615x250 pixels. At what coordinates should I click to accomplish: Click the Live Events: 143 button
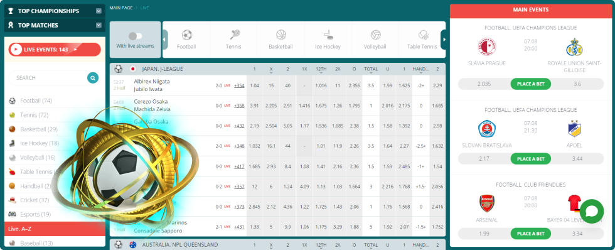tap(55, 50)
